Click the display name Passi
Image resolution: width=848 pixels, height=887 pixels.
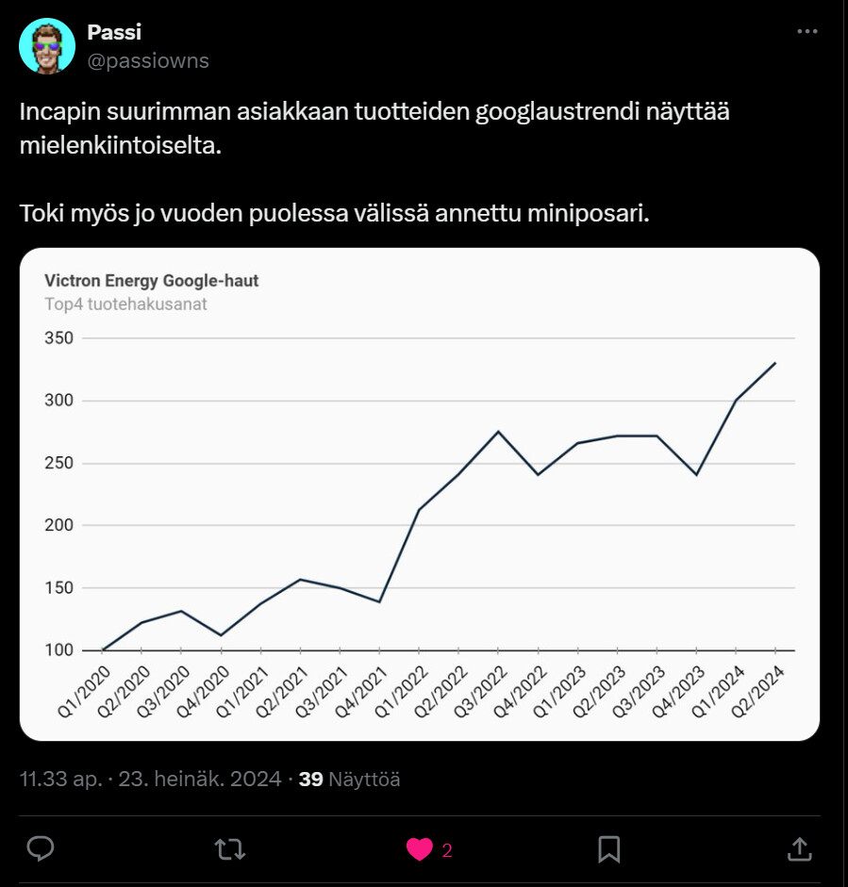pyautogui.click(x=112, y=32)
